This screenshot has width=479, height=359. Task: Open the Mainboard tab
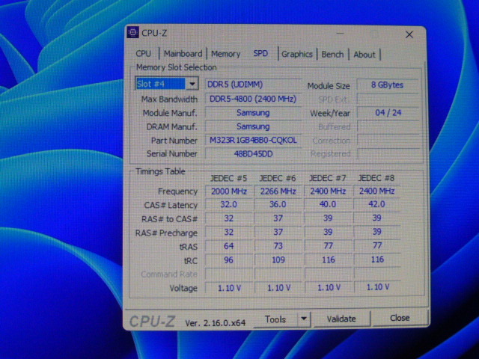tap(183, 54)
